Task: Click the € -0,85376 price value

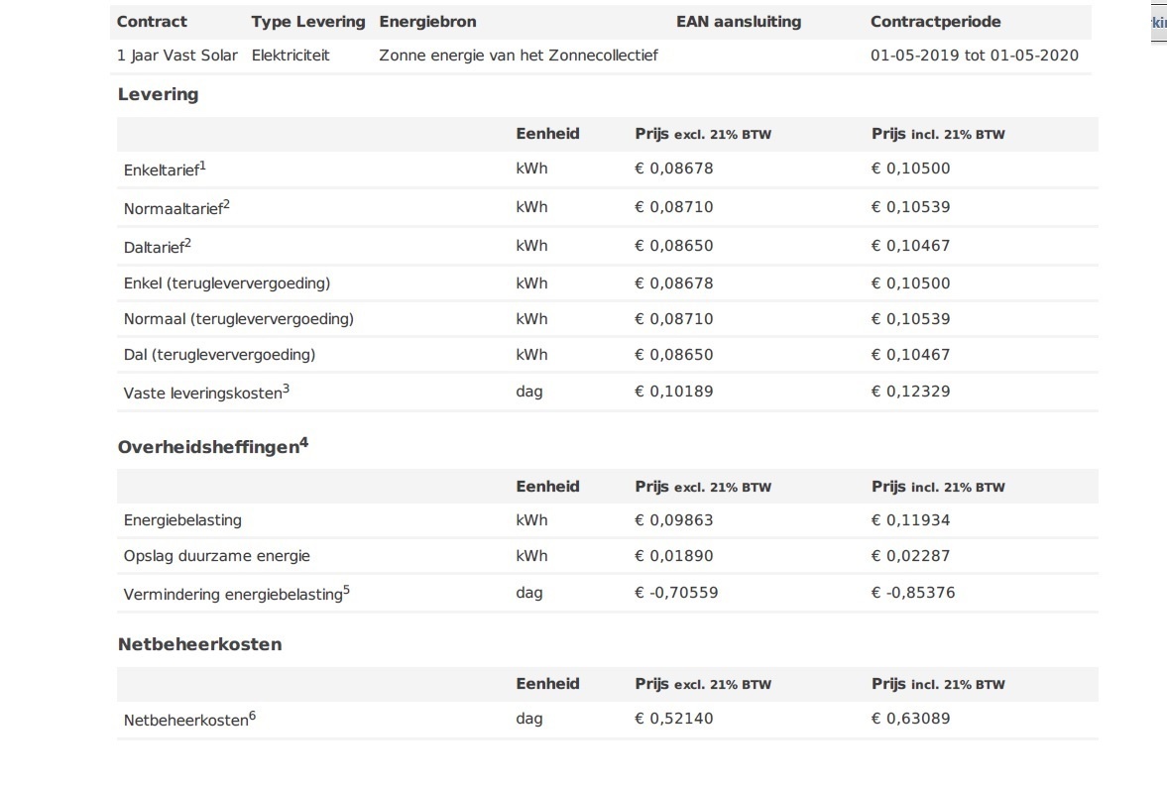Action: pyautogui.click(x=913, y=593)
